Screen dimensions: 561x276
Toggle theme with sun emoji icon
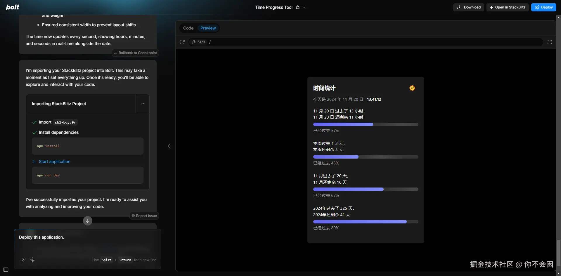412,88
